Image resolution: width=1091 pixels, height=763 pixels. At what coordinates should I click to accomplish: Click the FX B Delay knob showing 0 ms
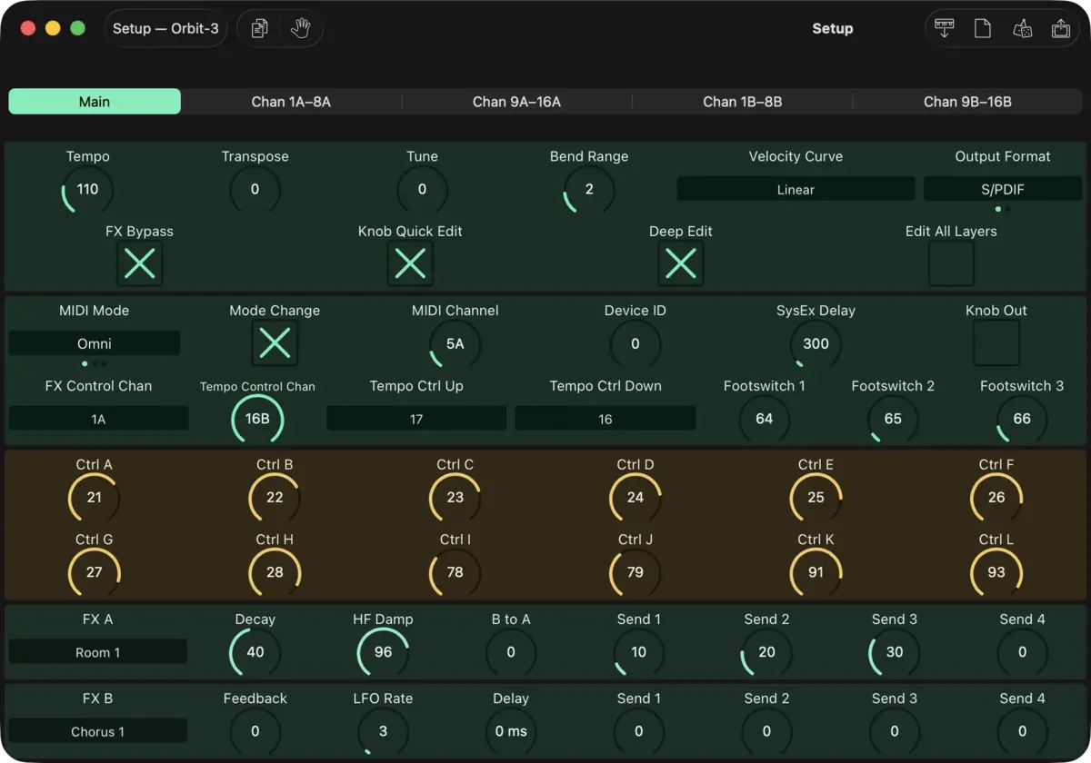[x=511, y=731]
